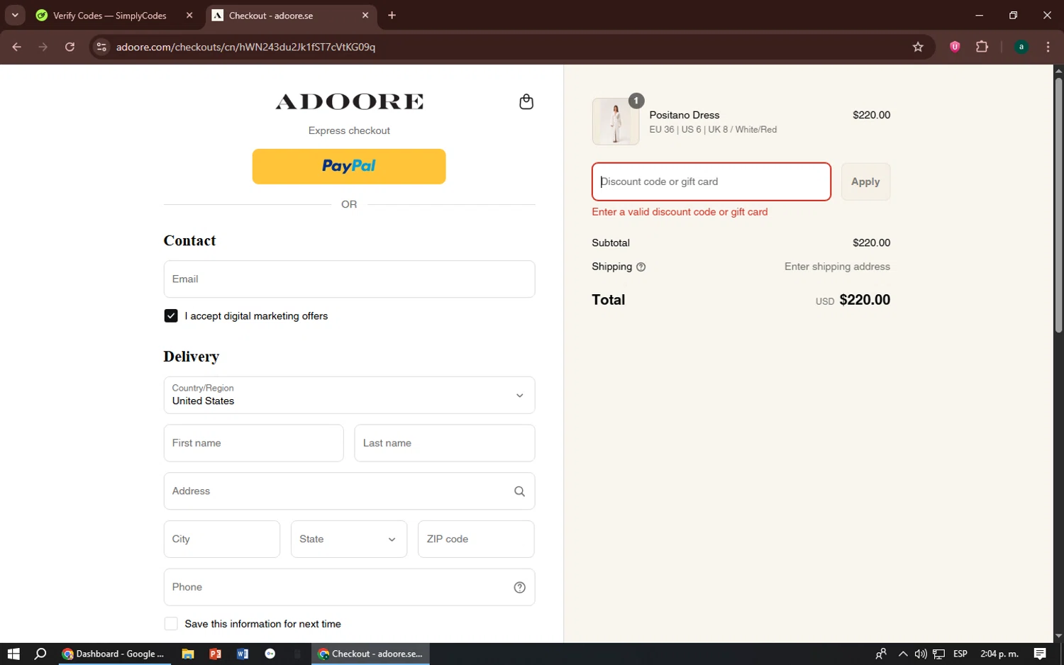1064x665 pixels.
Task: Click the round white app icon in taskbar
Action: [x=270, y=654]
